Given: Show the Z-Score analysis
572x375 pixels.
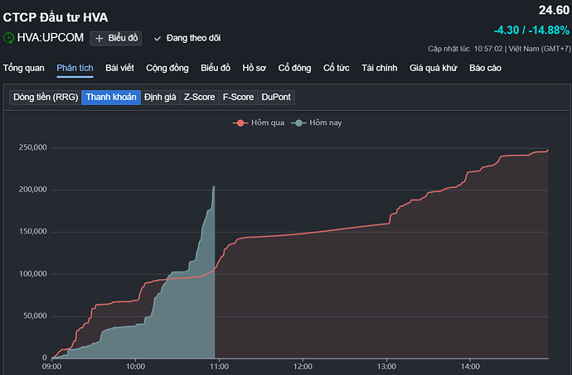Looking at the screenshot, I should pos(199,97).
